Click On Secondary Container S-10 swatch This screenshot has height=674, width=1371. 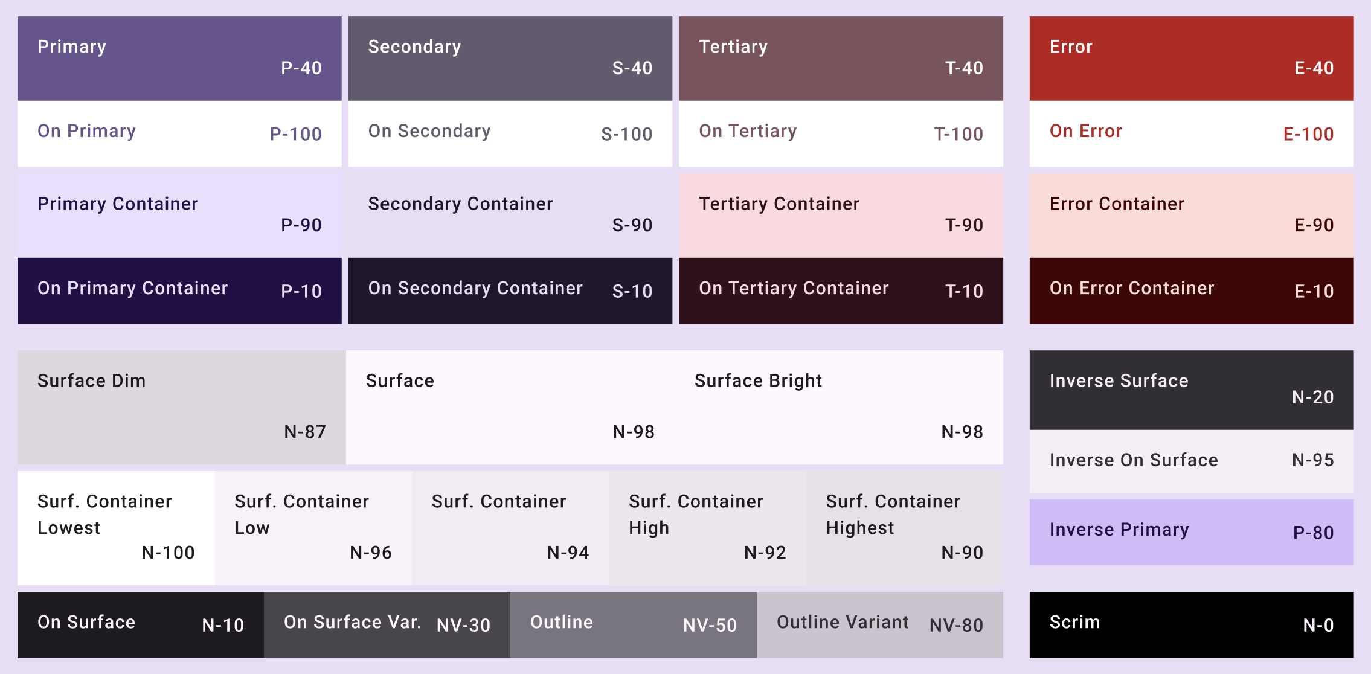click(510, 290)
